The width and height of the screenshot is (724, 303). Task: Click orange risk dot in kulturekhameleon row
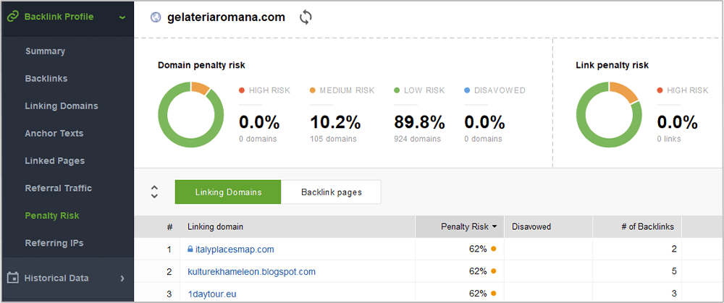tap(494, 271)
